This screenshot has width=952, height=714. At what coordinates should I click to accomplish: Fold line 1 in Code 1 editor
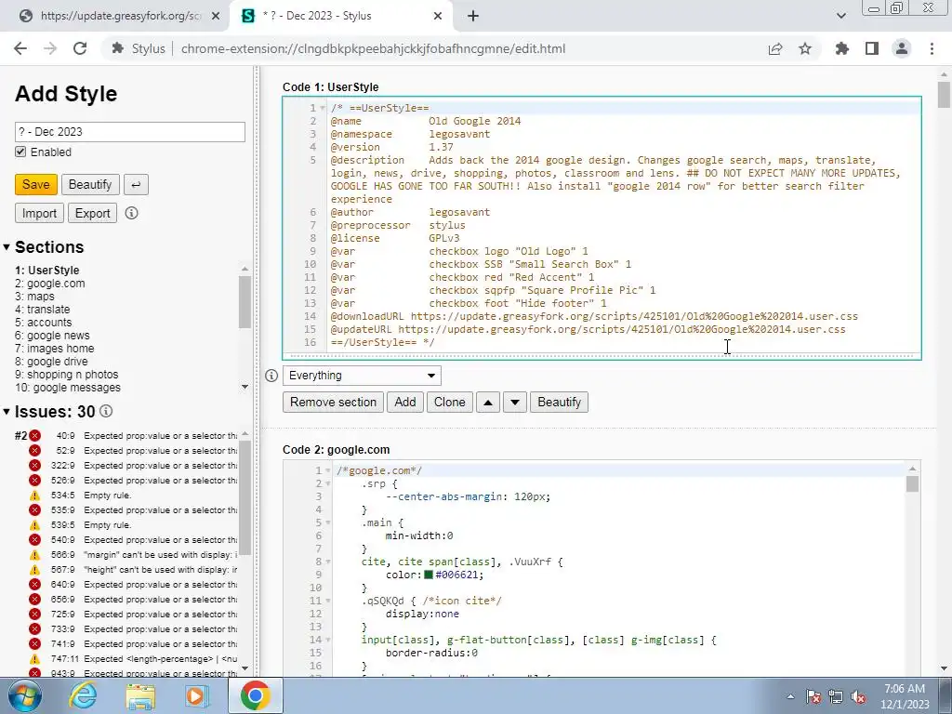(323, 108)
